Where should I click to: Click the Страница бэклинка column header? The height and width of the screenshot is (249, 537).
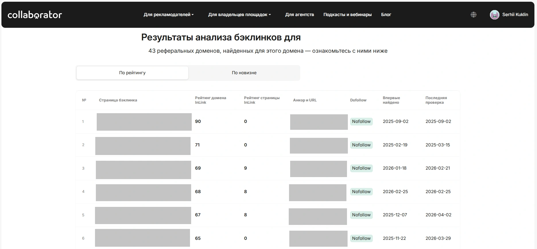118,100
